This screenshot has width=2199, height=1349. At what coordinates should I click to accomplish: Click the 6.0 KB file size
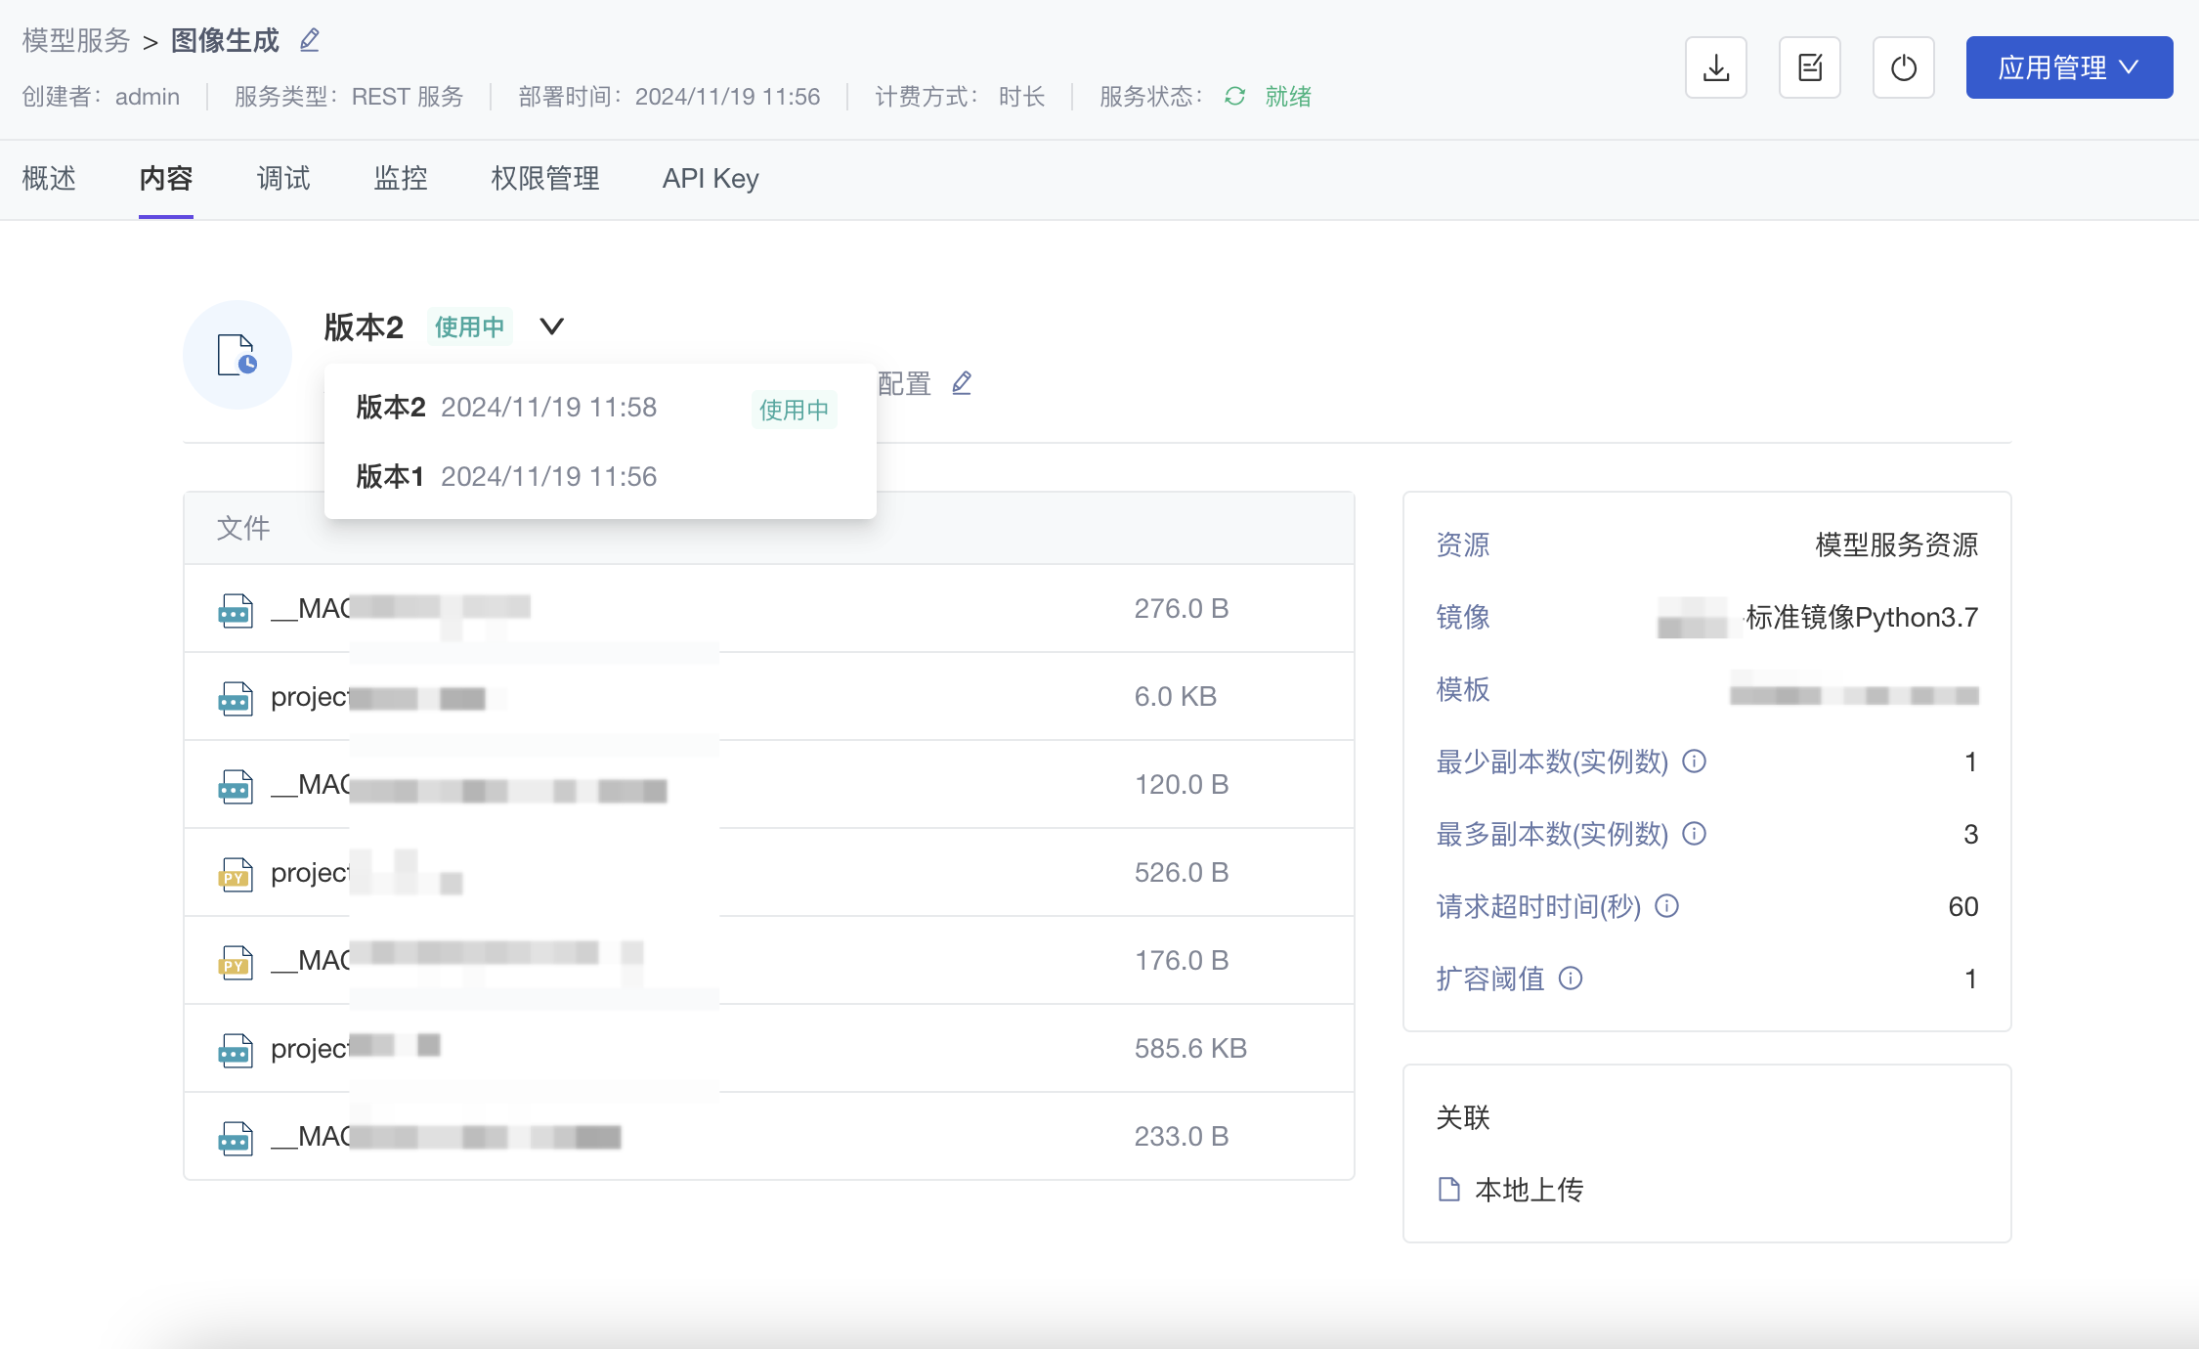point(1176,696)
